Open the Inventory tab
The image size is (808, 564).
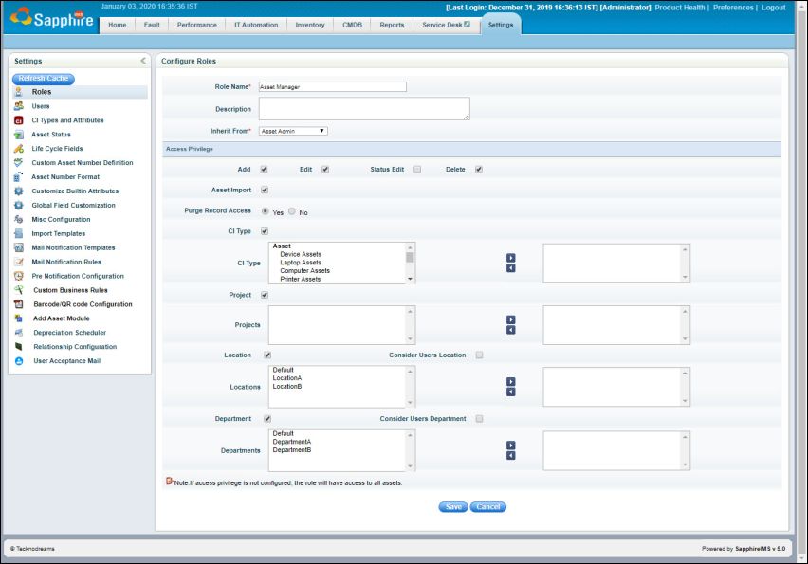[309, 25]
